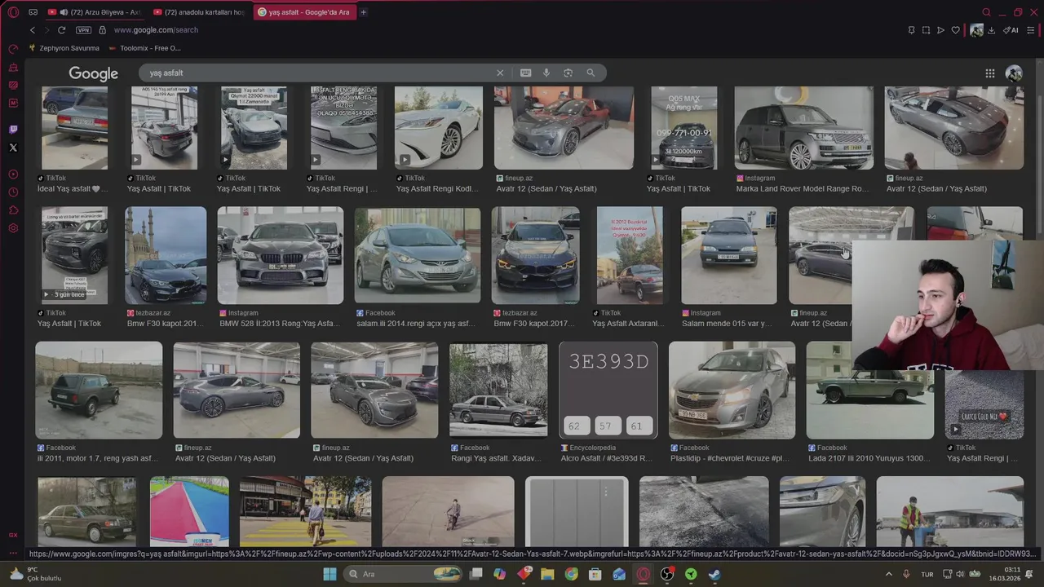Screen dimensions: 1044x587
Task: Click the taskbar Ara search box
Action: [405, 574]
